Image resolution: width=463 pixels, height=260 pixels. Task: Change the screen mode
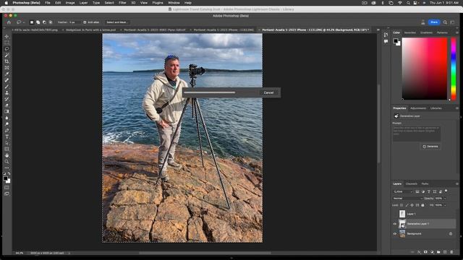click(7, 194)
